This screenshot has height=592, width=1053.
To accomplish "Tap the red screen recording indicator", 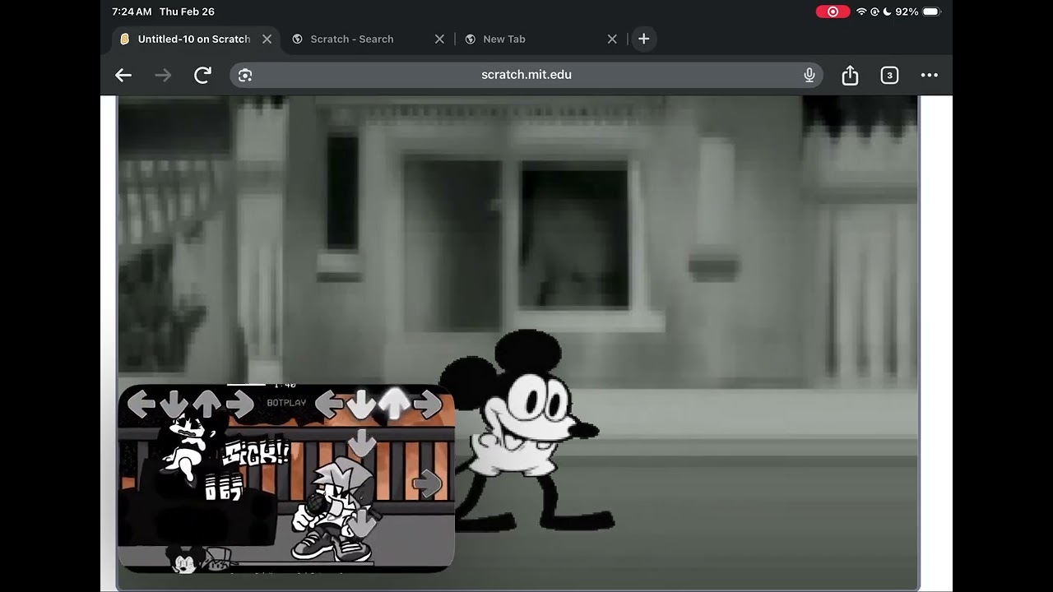I will pyautogui.click(x=833, y=12).
